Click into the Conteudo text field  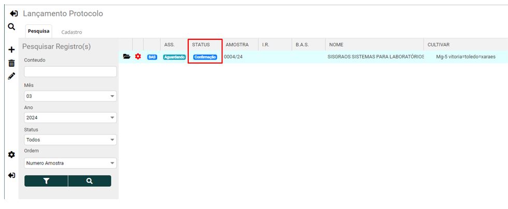70,72
